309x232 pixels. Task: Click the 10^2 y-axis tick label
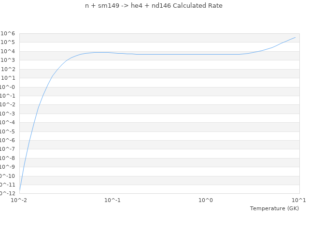click(x=8, y=69)
